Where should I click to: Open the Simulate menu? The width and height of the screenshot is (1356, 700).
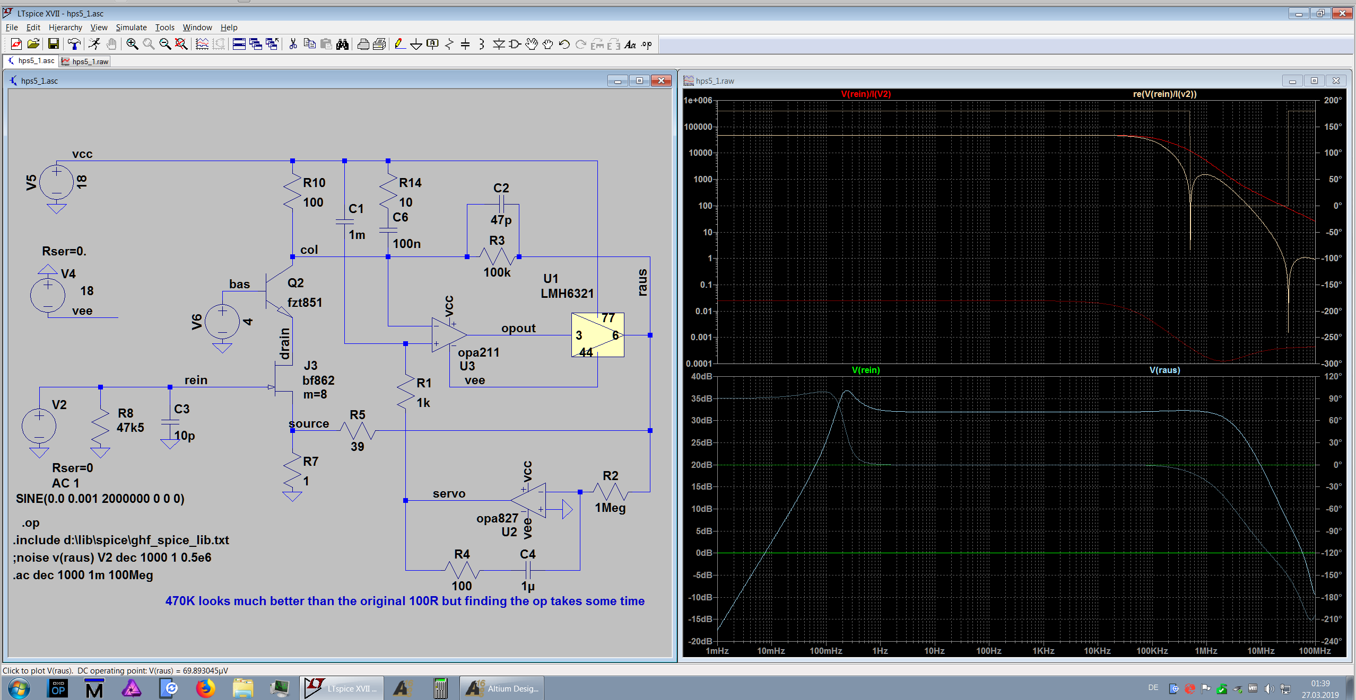coord(131,27)
